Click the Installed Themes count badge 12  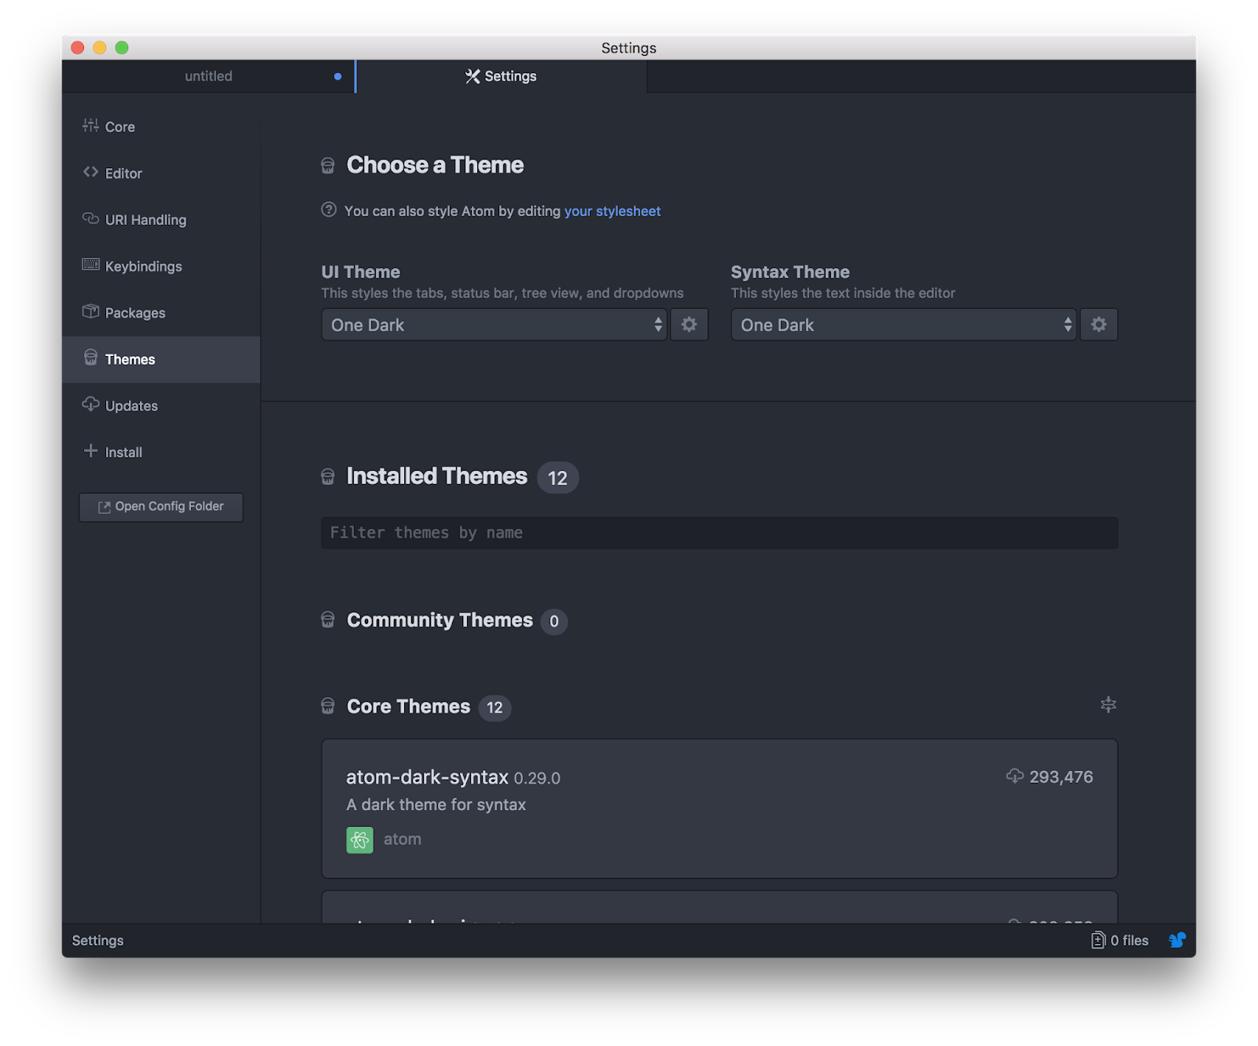coord(557,478)
